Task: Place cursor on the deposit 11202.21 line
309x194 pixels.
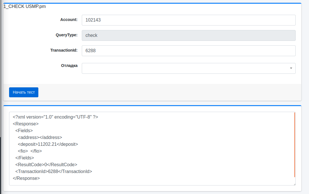Action: click(48, 144)
